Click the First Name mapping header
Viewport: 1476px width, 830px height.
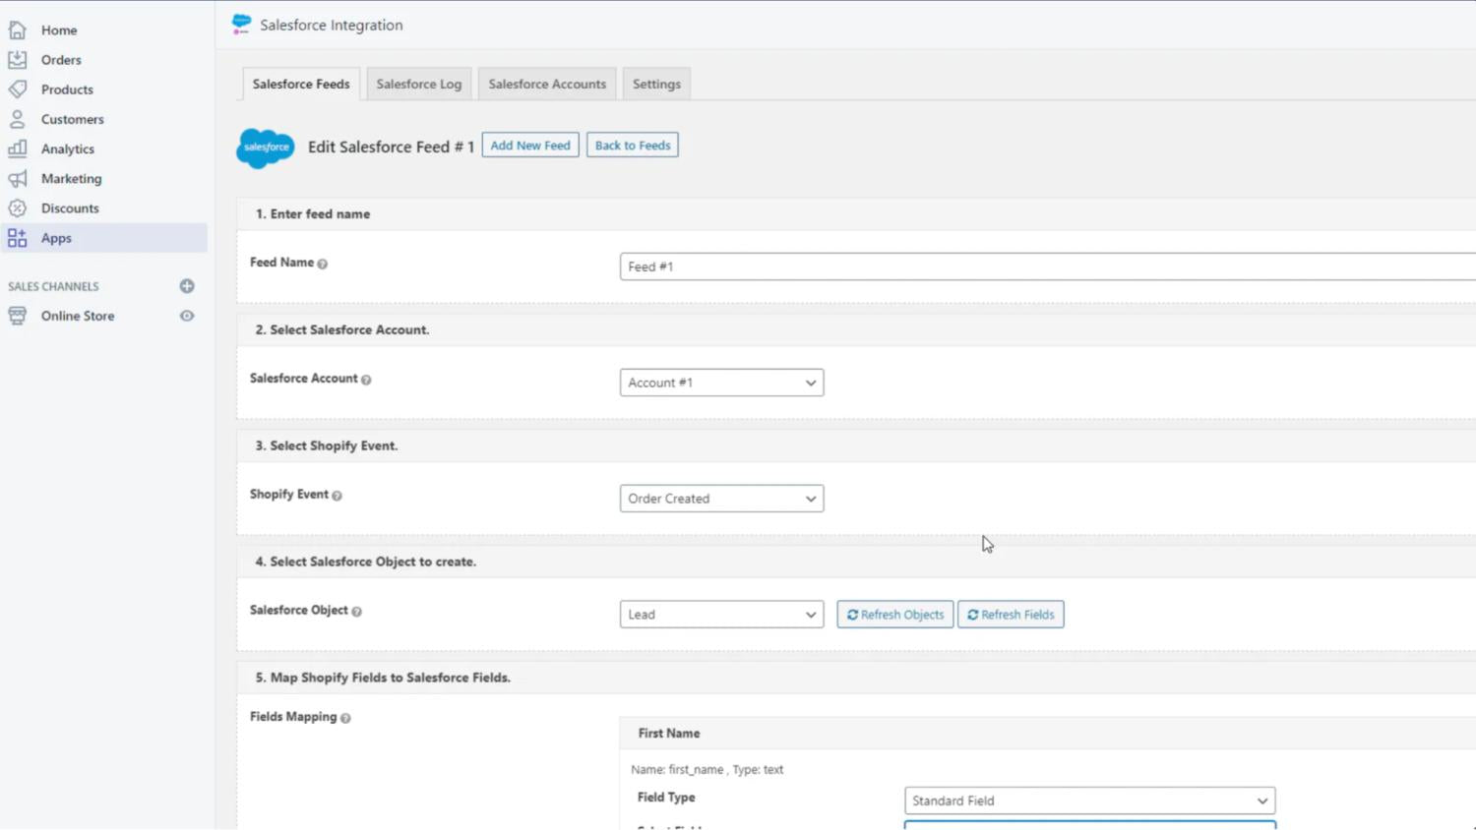point(1047,734)
